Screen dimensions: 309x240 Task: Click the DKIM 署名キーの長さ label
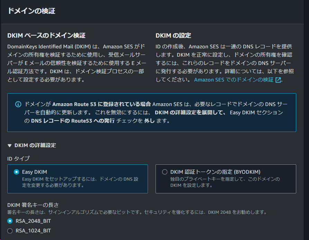click(x=33, y=205)
